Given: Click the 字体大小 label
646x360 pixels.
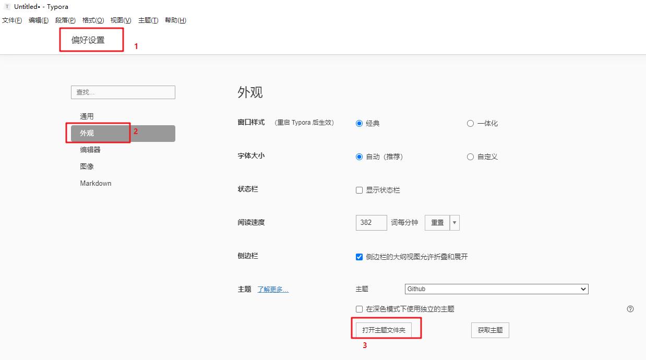Looking at the screenshot, I should click(x=251, y=156).
